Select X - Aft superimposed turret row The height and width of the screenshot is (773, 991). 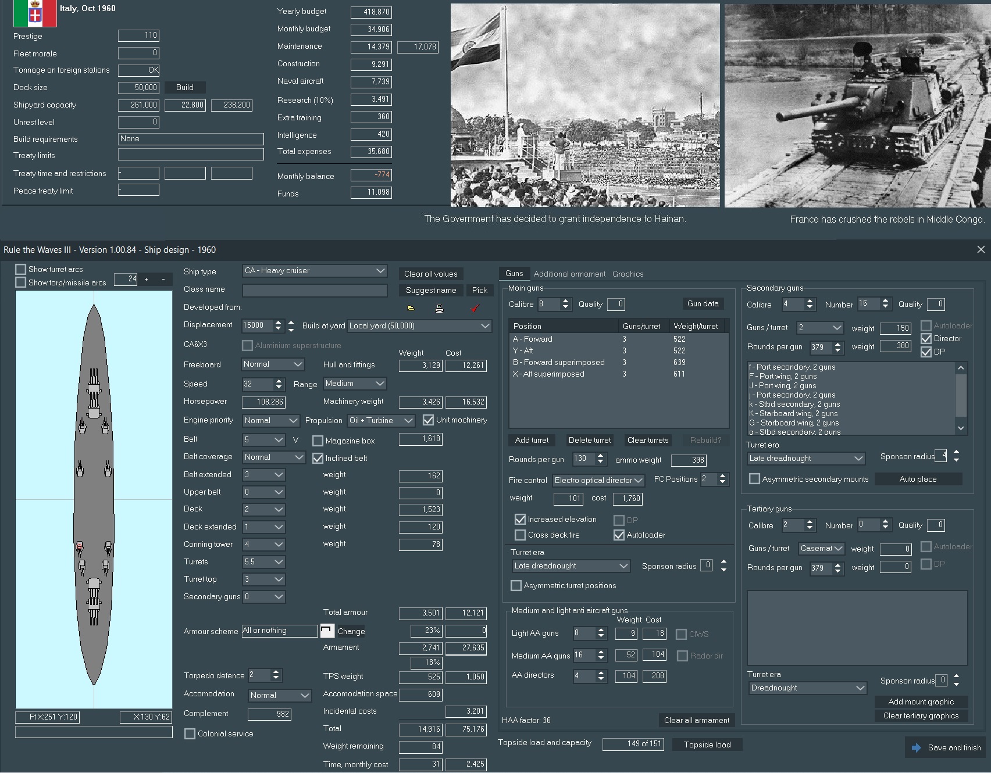click(618, 374)
